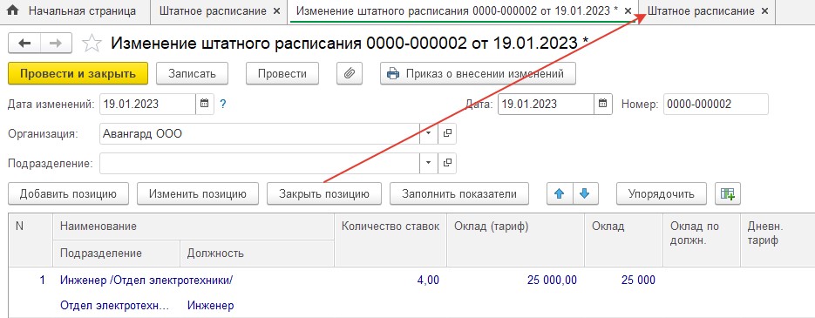The height and width of the screenshot is (318, 815).
Task: Click the Должность sub-column header
Action: point(257,254)
